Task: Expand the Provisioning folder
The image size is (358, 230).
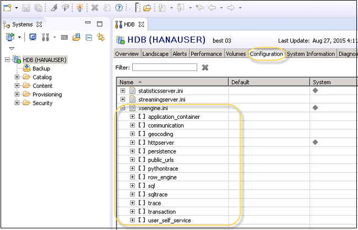Action: (x=17, y=94)
